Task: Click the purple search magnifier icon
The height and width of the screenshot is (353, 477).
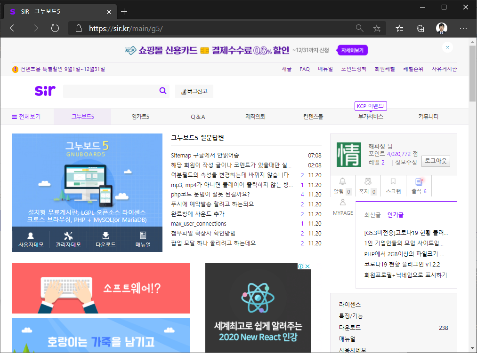Action: (x=163, y=91)
